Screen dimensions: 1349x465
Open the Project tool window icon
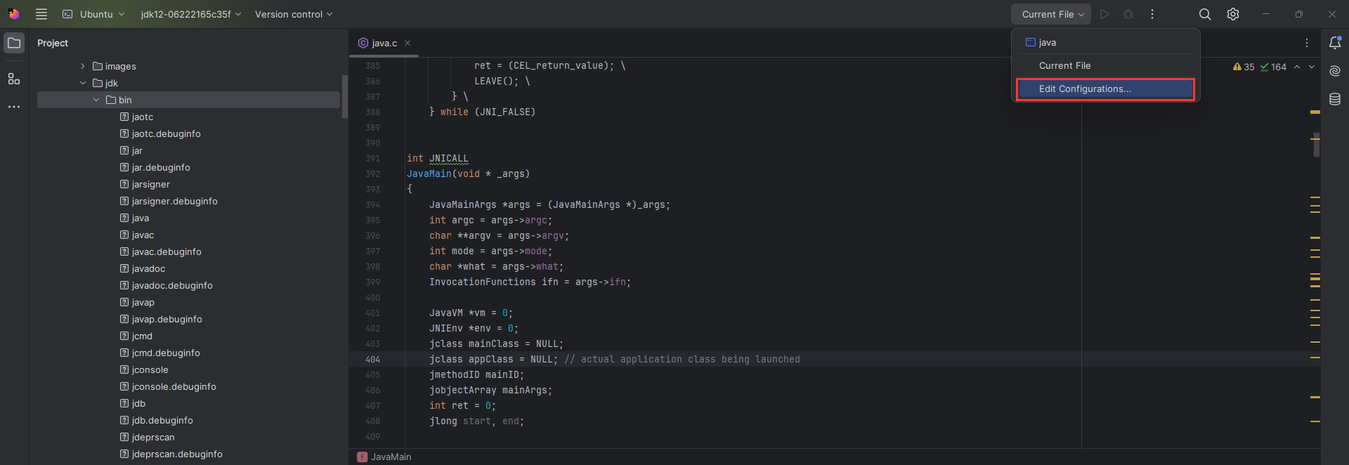tap(14, 43)
